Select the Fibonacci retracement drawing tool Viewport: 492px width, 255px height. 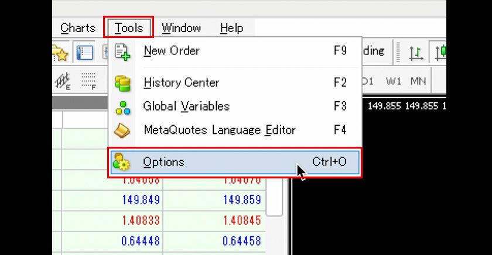pos(88,81)
